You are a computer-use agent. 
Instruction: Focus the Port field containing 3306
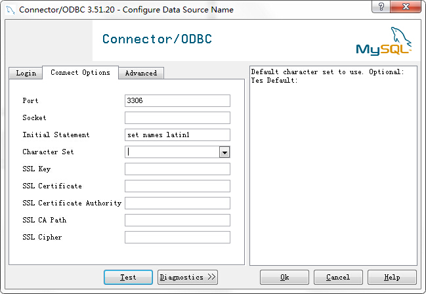[177, 100]
